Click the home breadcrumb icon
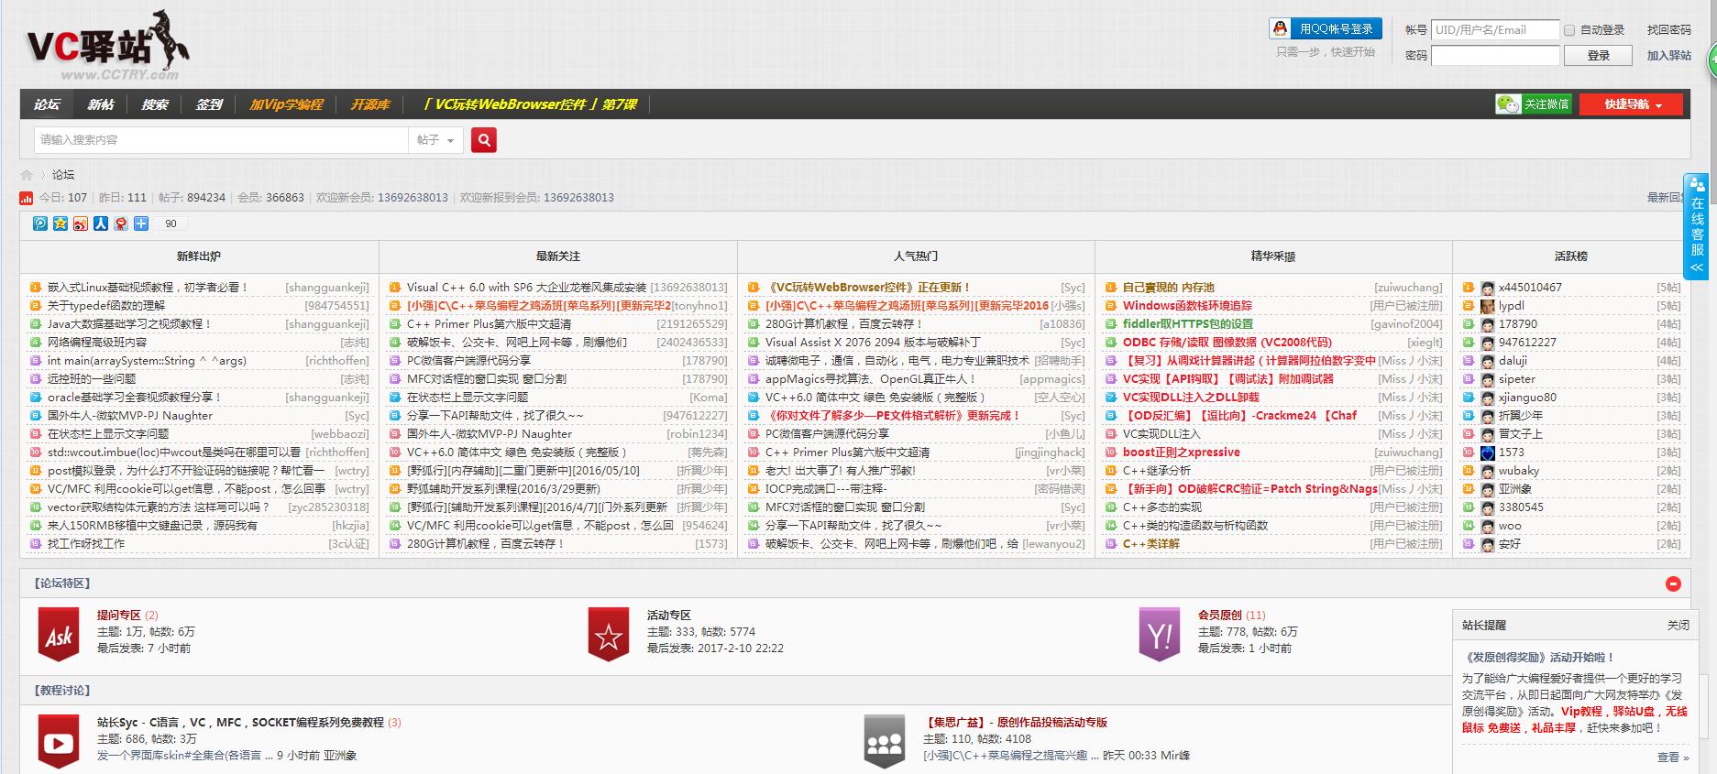Screen dimensions: 1717x774 [x=27, y=175]
